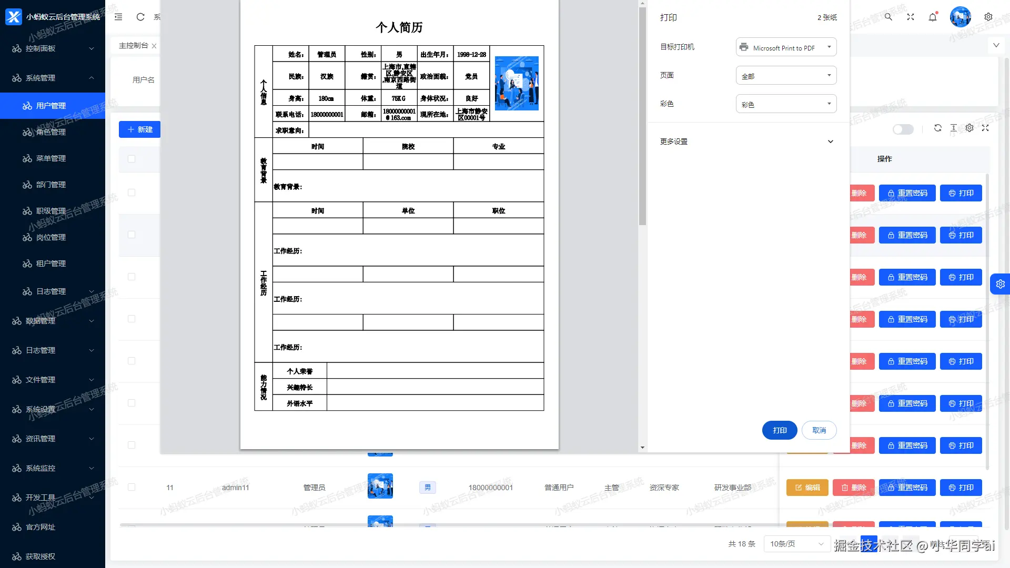Cancel the print dialog
The height and width of the screenshot is (568, 1010).
tap(819, 430)
